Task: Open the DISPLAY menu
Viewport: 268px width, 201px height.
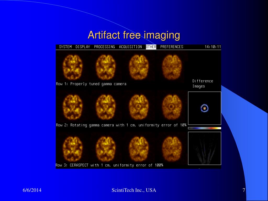Action: point(83,47)
